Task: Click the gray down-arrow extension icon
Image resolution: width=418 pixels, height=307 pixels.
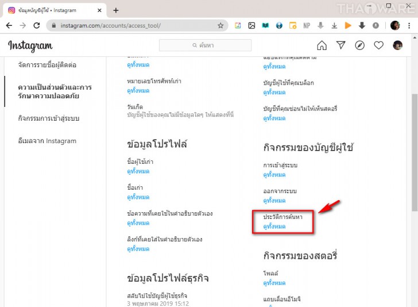Action: [x=320, y=26]
